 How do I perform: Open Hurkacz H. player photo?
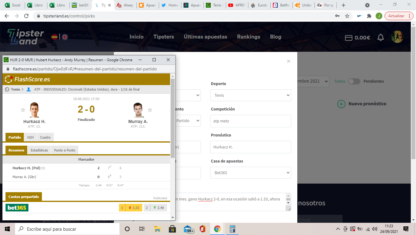[34, 110]
